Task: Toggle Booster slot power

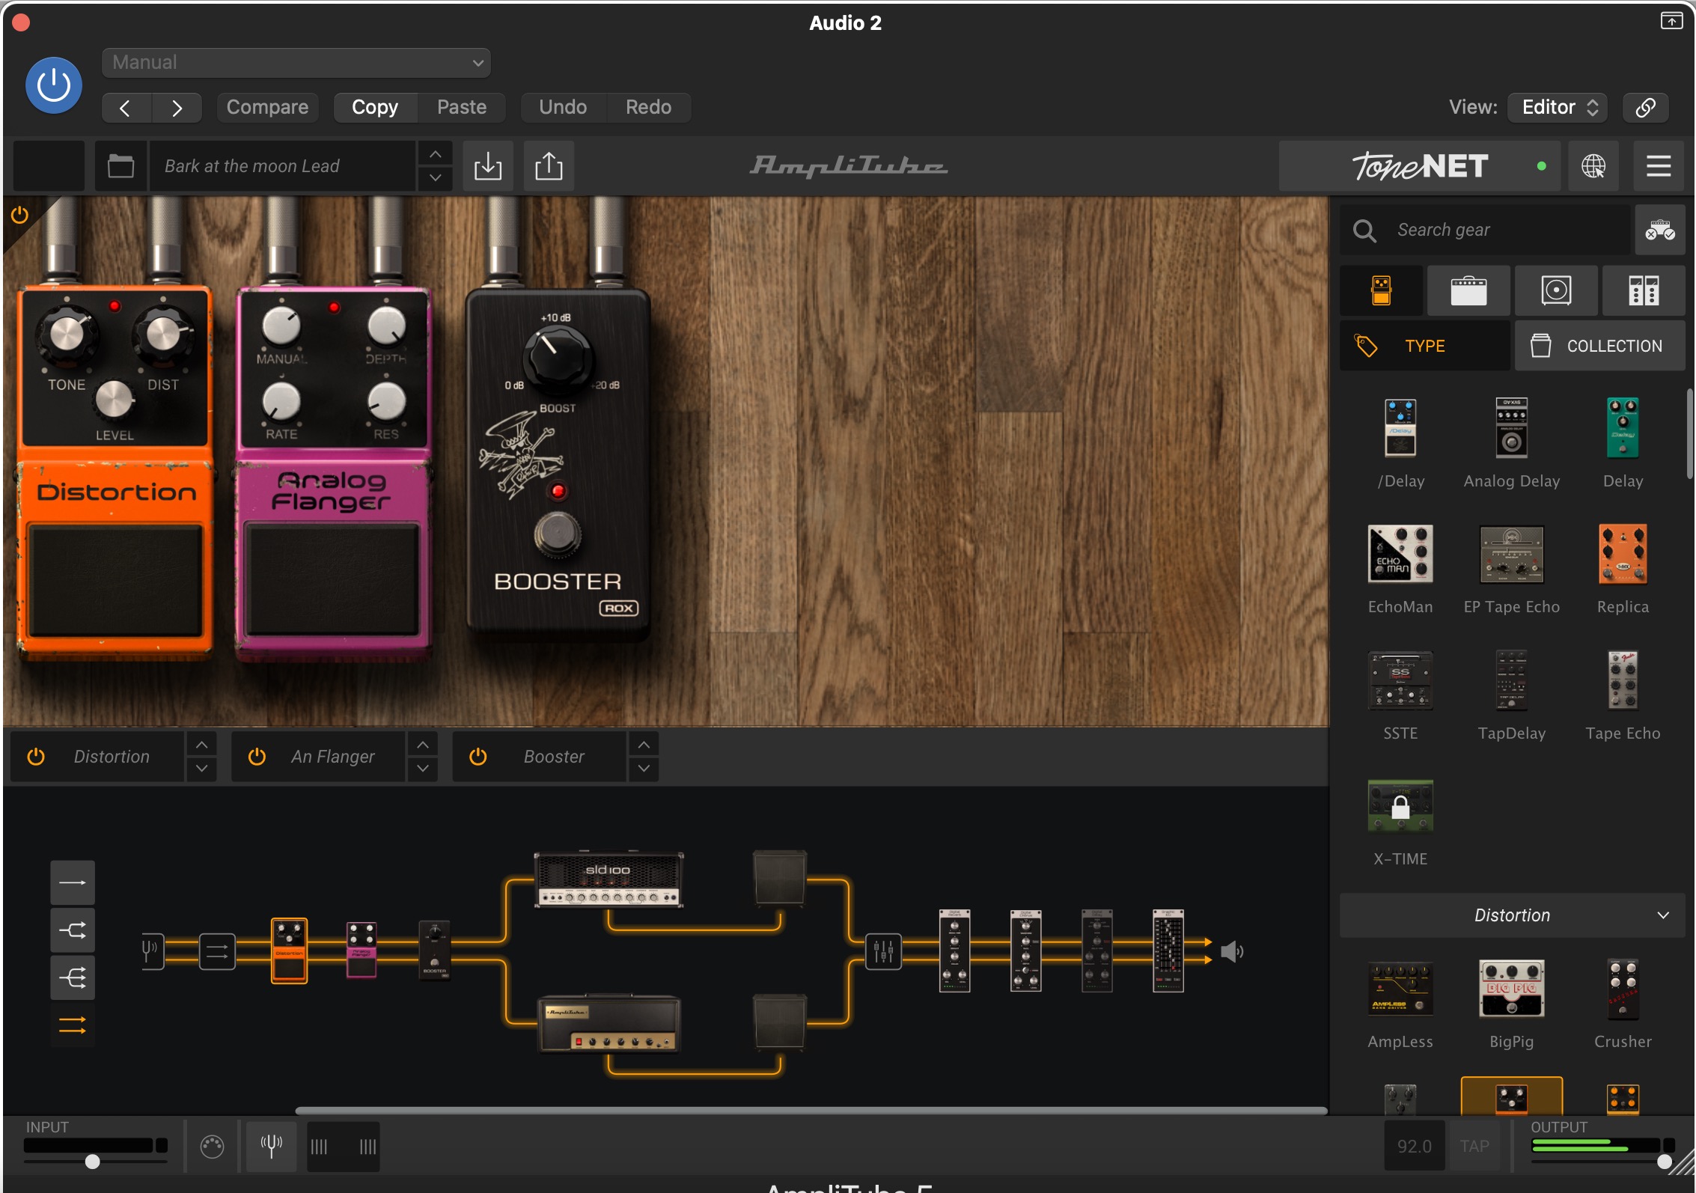Action: (478, 757)
